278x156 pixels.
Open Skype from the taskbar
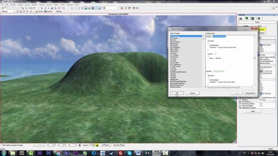pyautogui.click(x=129, y=153)
